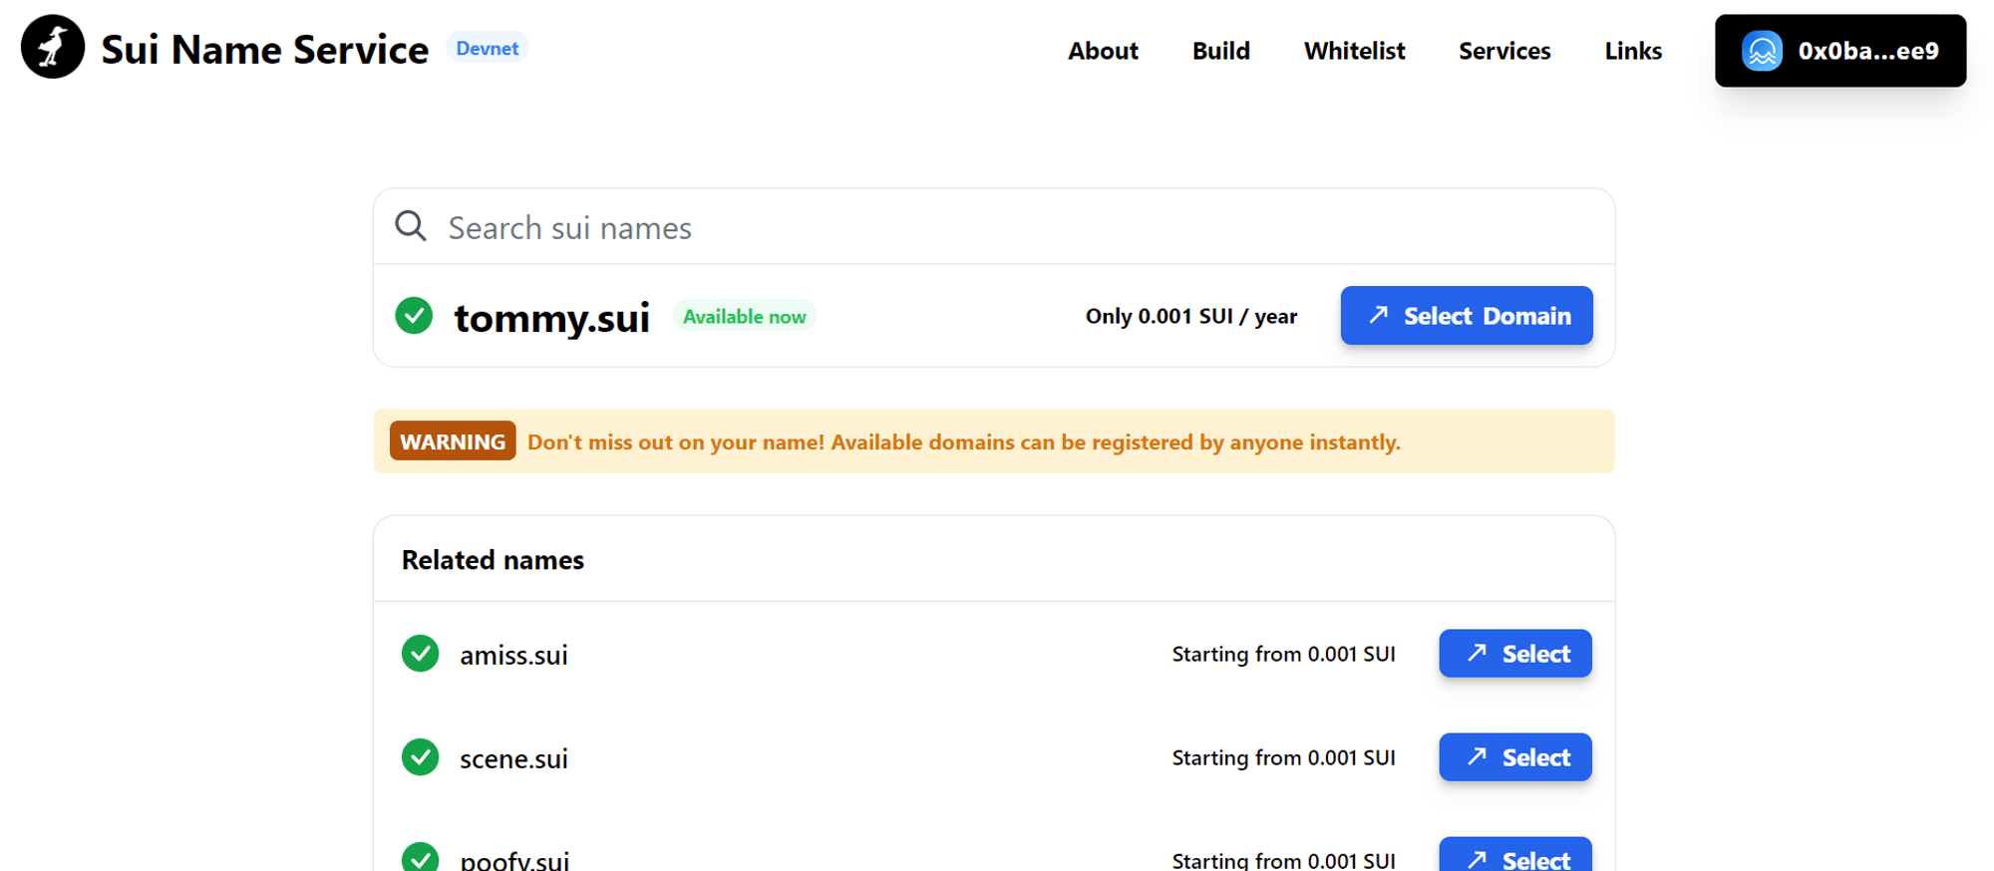The image size is (1994, 871).
Task: Click the Sui Name Service bird logo
Action: tap(53, 47)
